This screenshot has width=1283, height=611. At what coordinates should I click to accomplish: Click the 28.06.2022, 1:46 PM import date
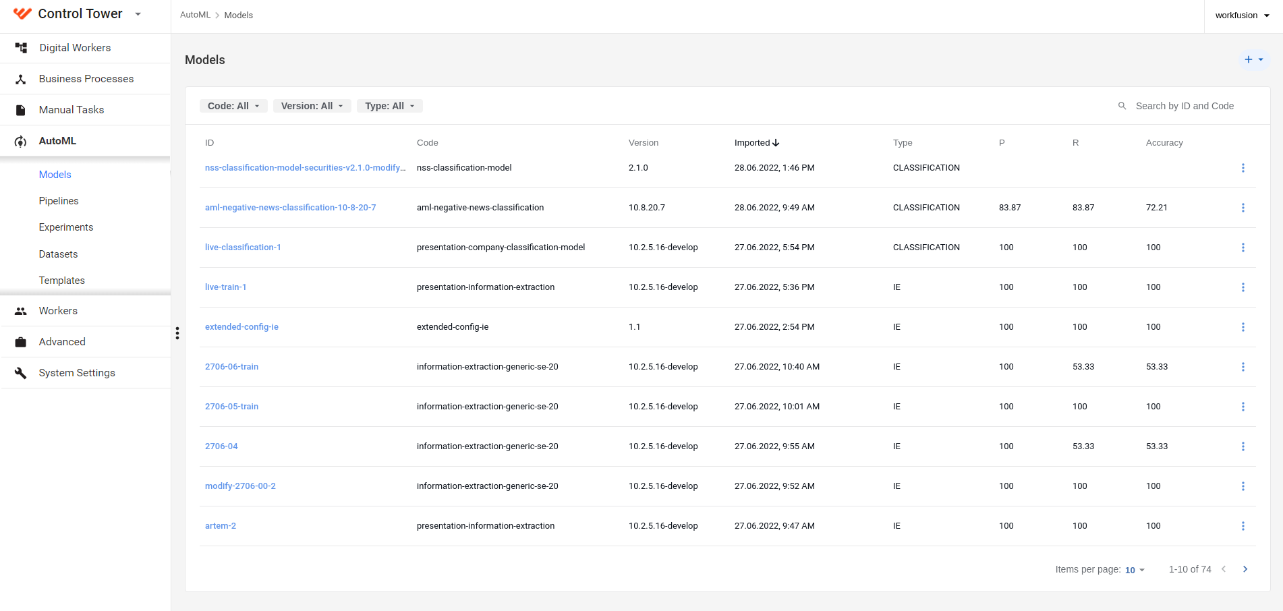pos(774,168)
